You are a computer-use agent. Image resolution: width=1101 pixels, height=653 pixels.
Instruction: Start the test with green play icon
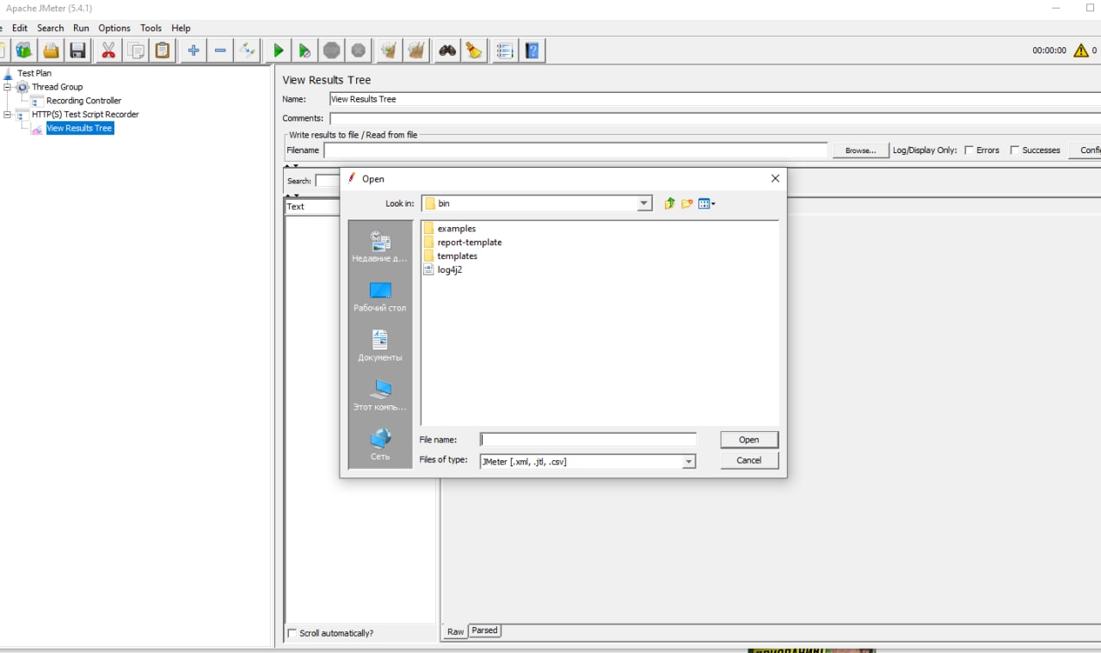point(278,51)
